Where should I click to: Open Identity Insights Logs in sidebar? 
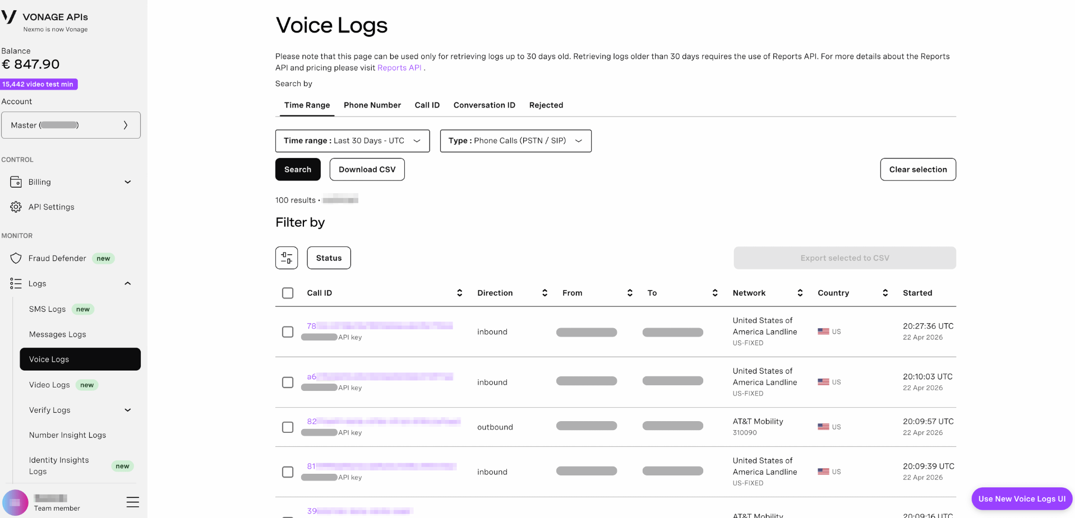(59, 466)
